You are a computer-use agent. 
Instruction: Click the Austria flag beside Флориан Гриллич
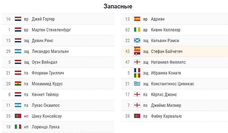click(x=18, y=73)
